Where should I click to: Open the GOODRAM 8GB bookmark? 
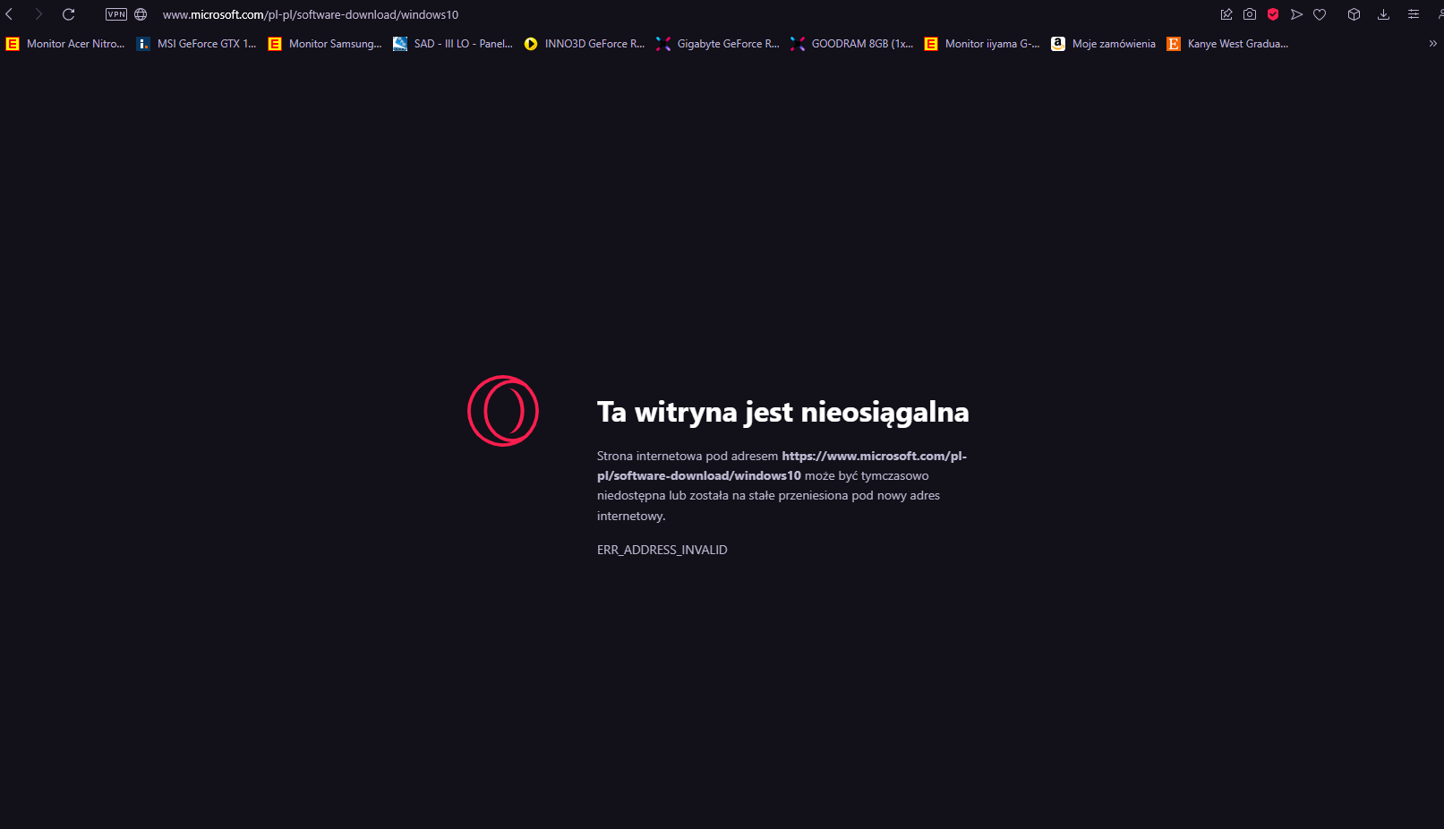(852, 43)
